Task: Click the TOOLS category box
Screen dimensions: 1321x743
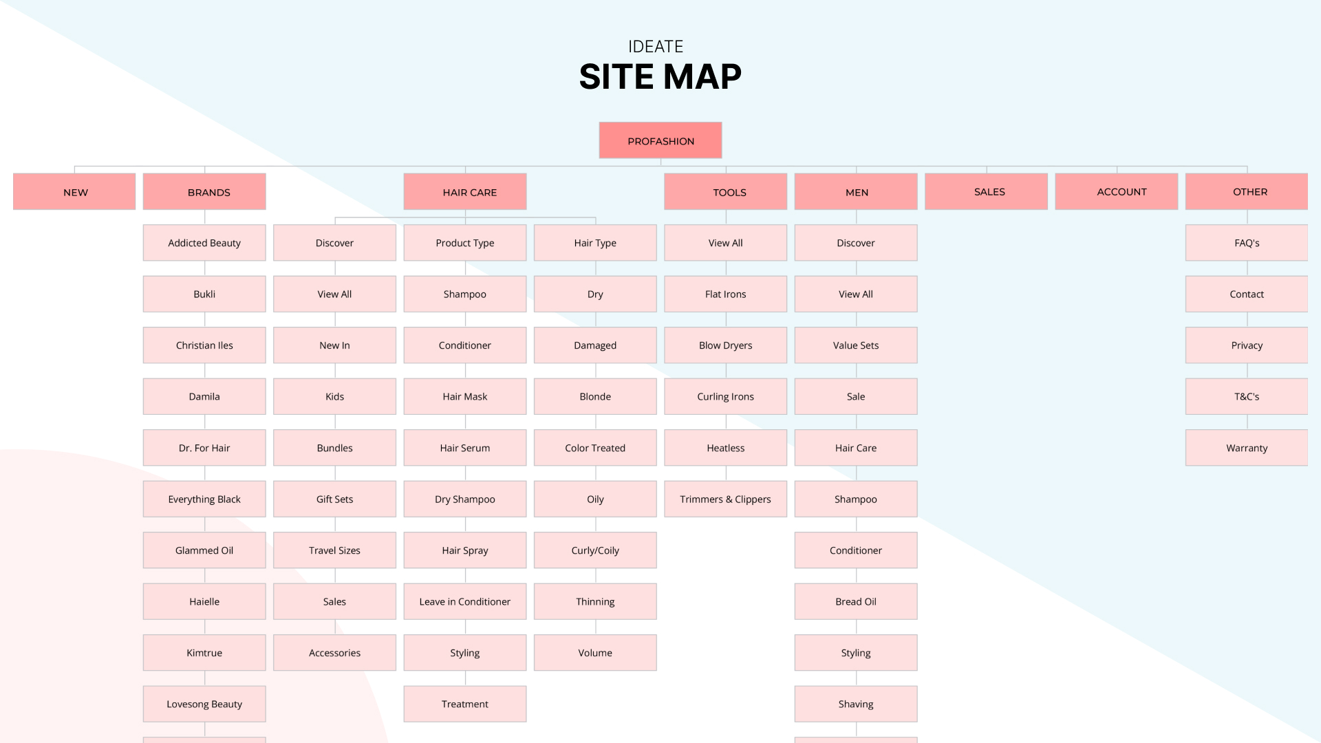Action: (725, 192)
